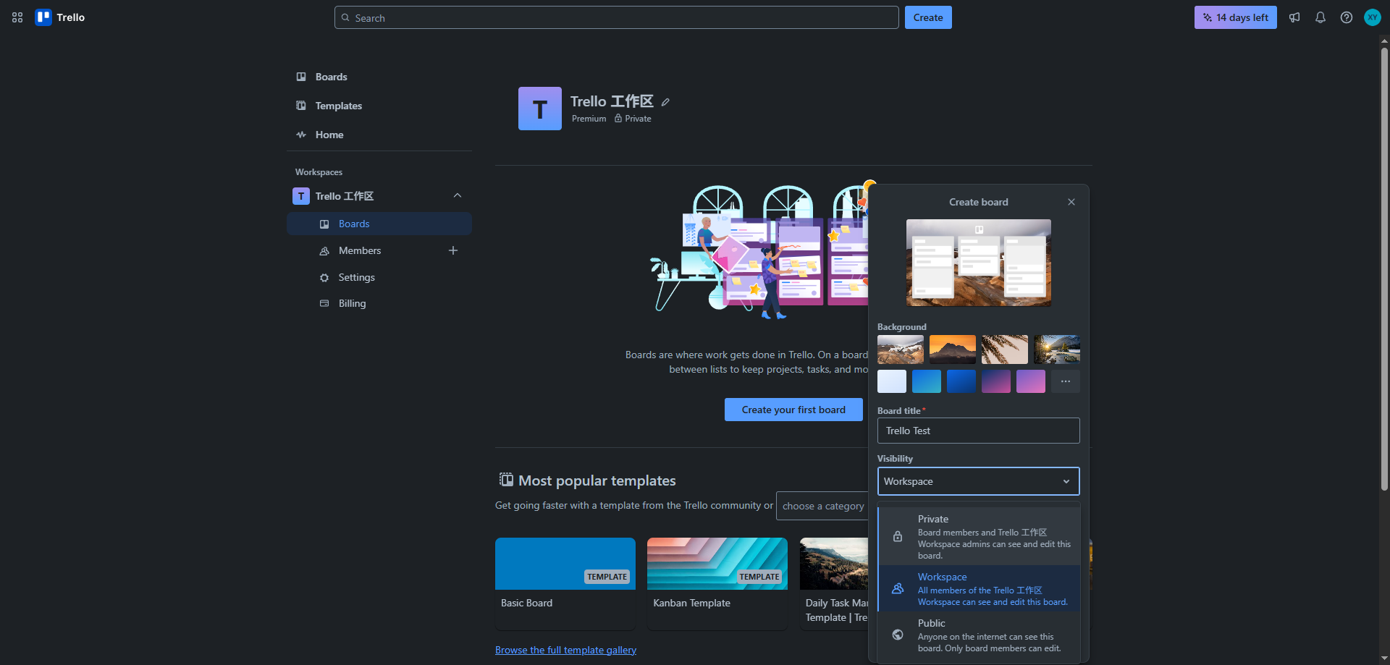Viewport: 1390px width, 665px height.
Task: Click the lock icon beside Private visibility
Action: pyautogui.click(x=898, y=536)
